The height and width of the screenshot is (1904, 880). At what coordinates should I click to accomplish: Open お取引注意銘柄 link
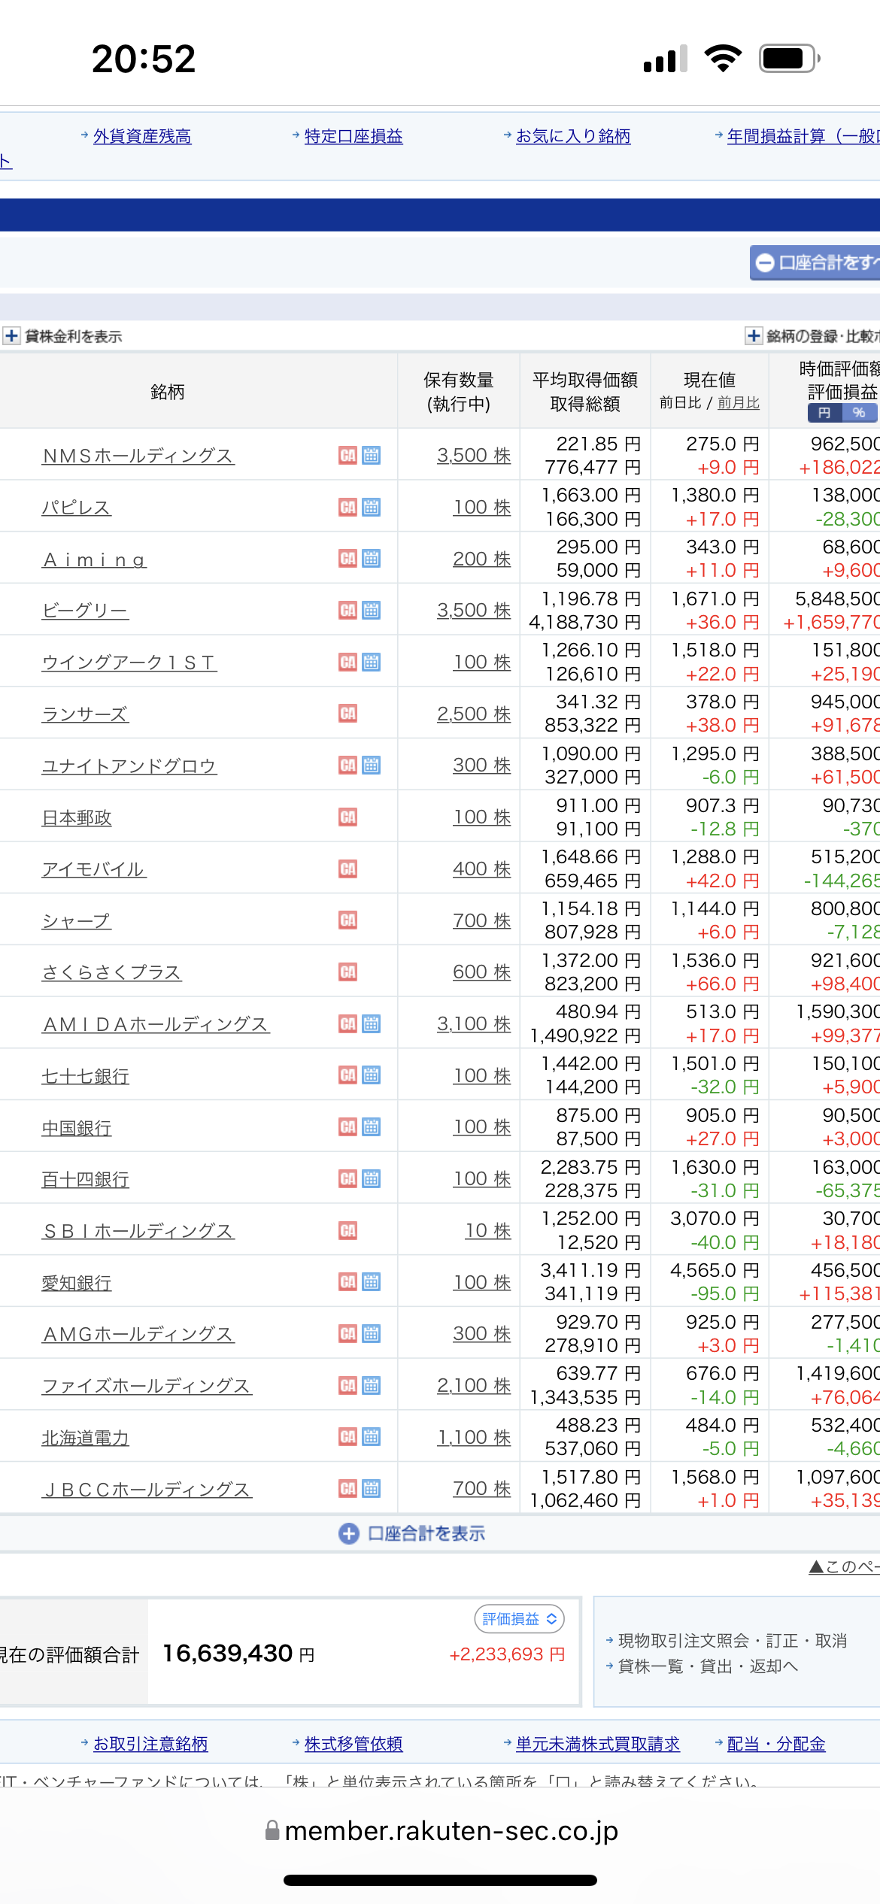tap(150, 1744)
